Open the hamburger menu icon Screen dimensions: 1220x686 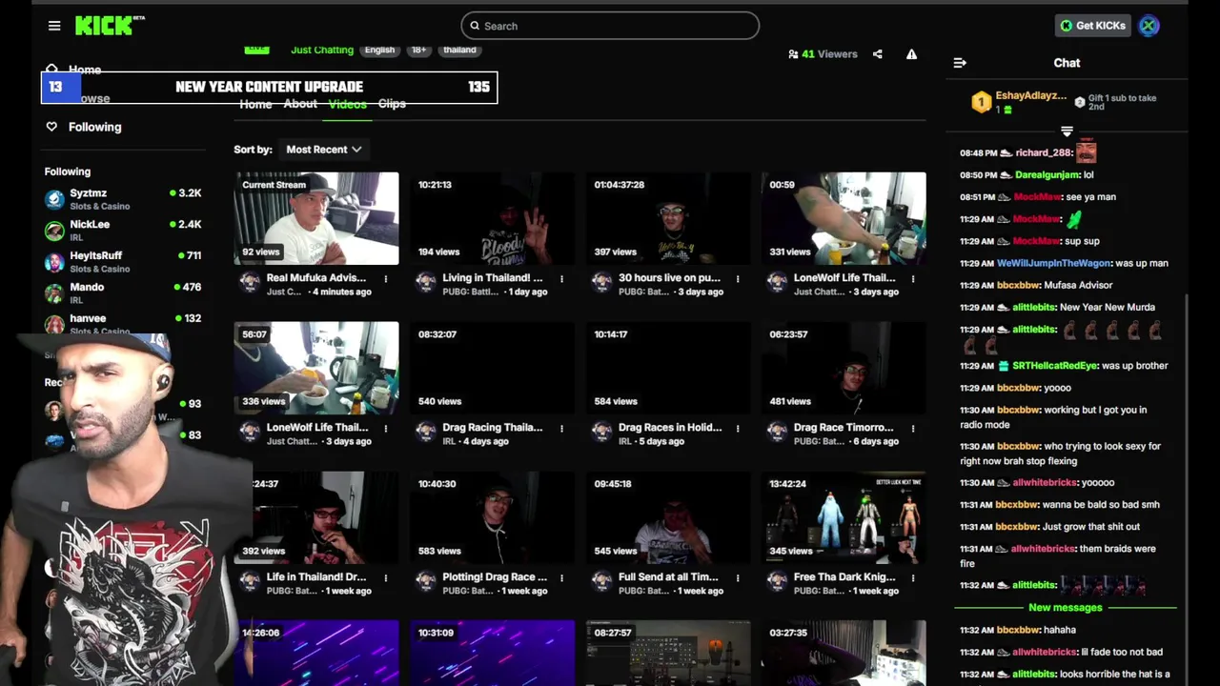click(54, 26)
